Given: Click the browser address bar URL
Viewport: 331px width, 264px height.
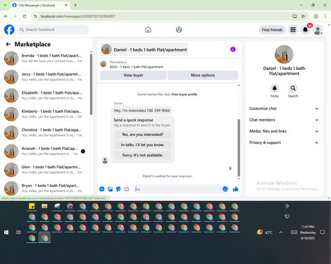Looking at the screenshot, I should [x=77, y=16].
